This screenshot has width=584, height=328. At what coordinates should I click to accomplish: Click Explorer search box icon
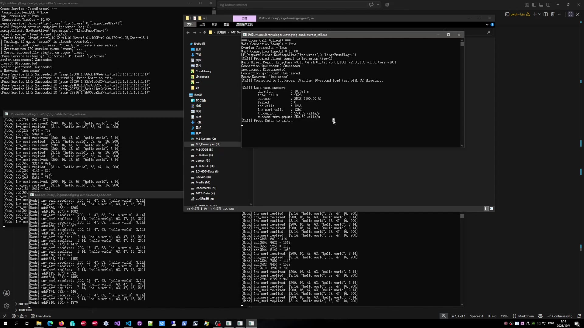488,32
